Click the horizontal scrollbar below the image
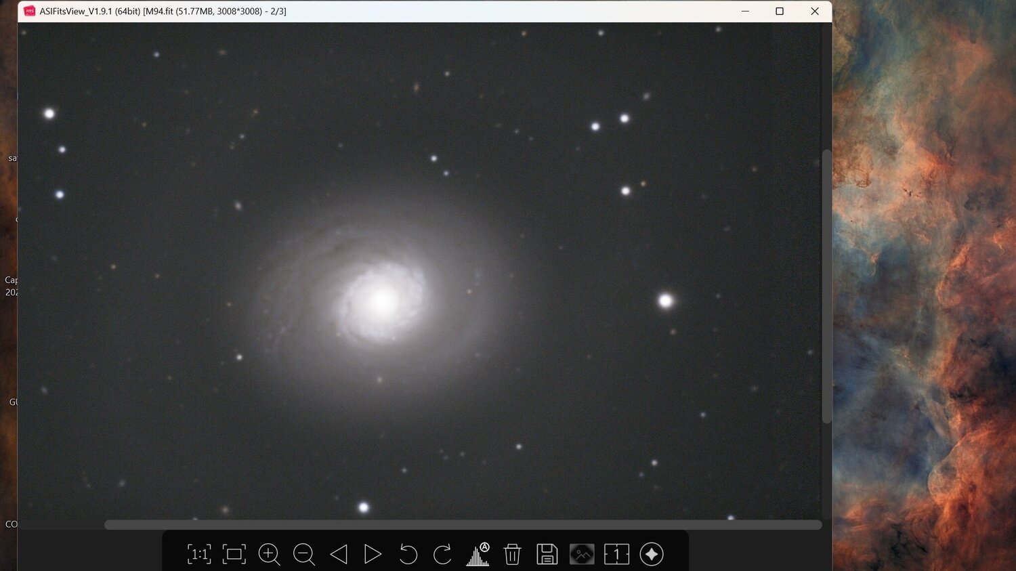This screenshot has height=571, width=1016. click(x=463, y=525)
